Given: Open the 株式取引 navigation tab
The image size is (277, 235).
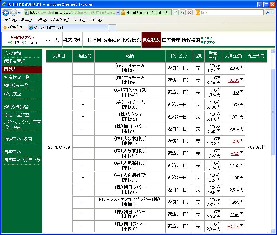Looking at the screenshot, I should click(x=72, y=40).
